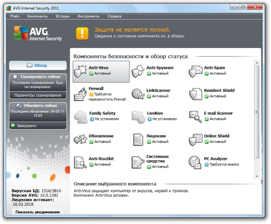Open the Anti-Rootkit magnifier icon

point(80,162)
